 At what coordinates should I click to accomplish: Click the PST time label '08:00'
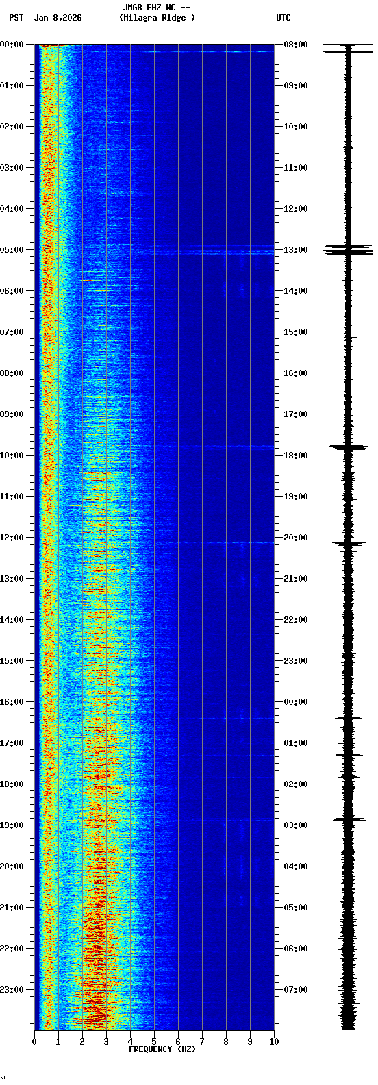click(x=11, y=373)
